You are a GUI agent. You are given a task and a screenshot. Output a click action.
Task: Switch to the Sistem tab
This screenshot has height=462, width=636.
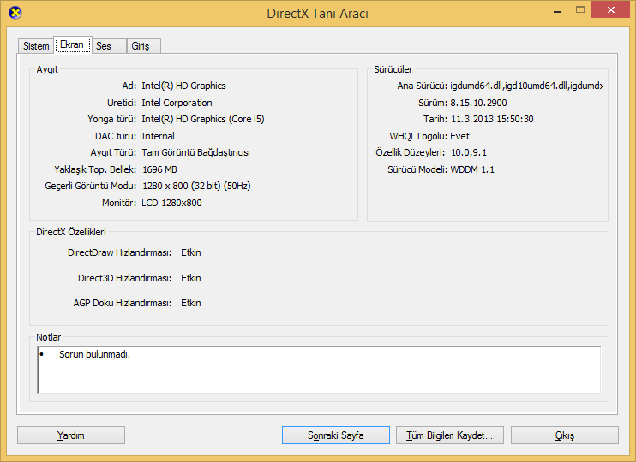tap(36, 45)
